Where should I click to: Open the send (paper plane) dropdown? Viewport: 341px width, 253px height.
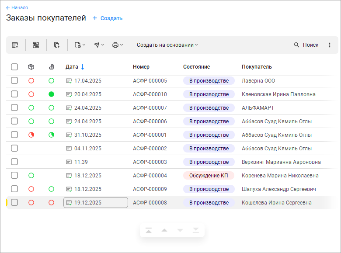[99, 45]
